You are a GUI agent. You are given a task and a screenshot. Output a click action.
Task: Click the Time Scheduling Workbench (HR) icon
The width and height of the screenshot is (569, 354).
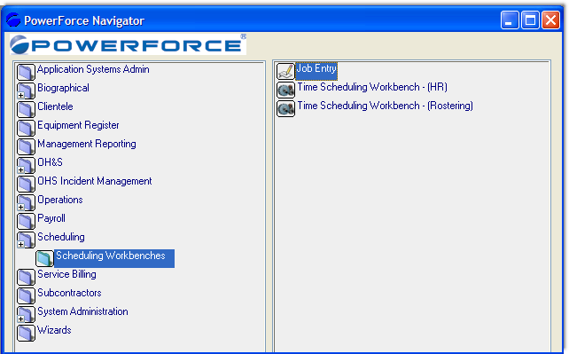pyautogui.click(x=285, y=90)
